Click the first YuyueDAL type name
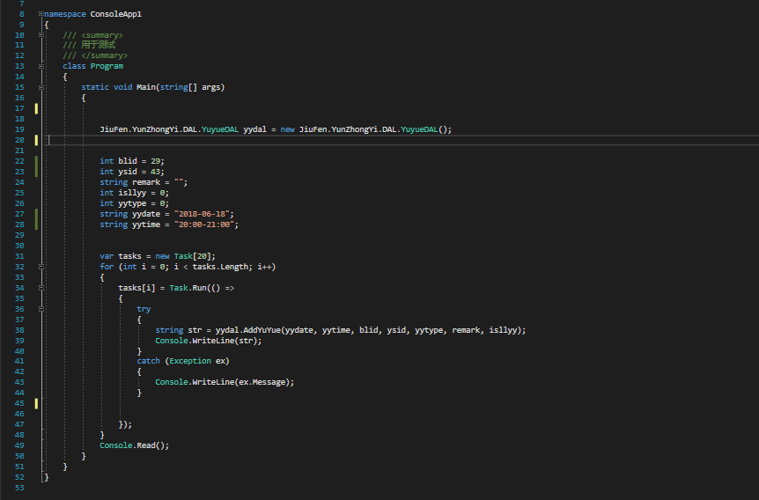Viewport: 759px width, 500px height. coord(220,129)
